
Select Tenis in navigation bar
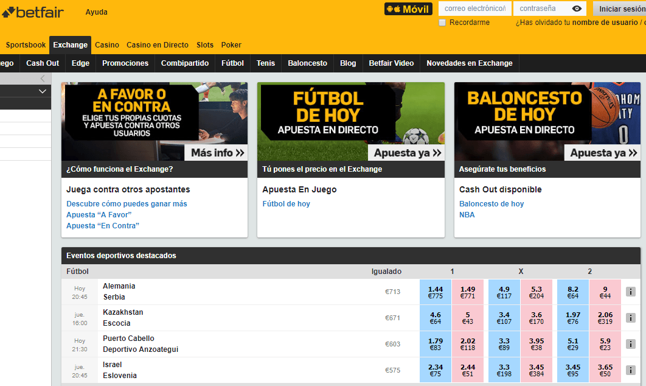point(266,63)
